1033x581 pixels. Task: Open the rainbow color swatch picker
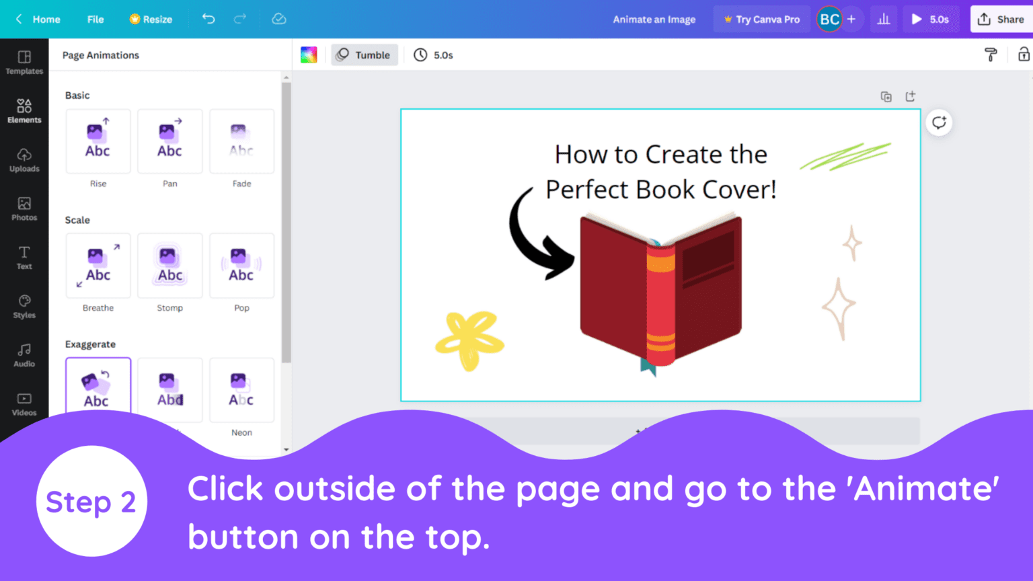[309, 54]
